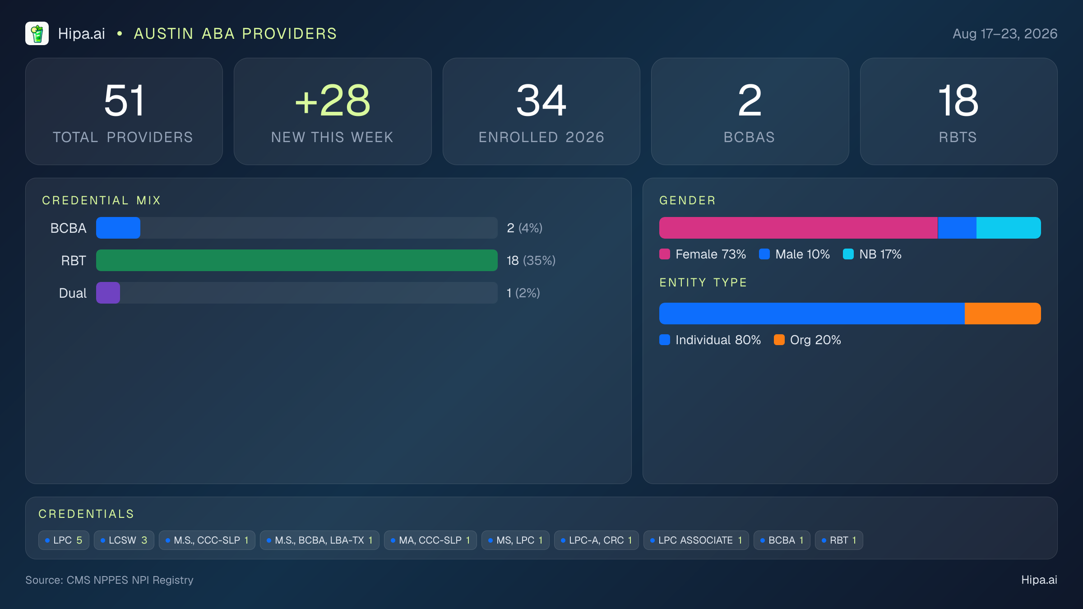Screen dimensions: 1083x609
Task: Click the Individual 80% legend label
Action: tap(718, 340)
